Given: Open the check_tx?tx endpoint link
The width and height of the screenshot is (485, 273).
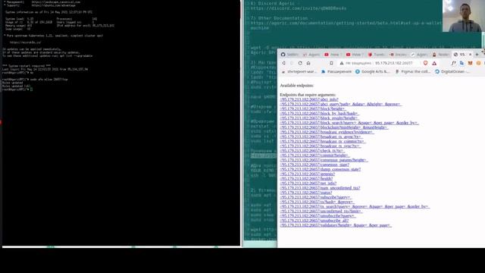Looking at the screenshot, I should click(311, 151).
